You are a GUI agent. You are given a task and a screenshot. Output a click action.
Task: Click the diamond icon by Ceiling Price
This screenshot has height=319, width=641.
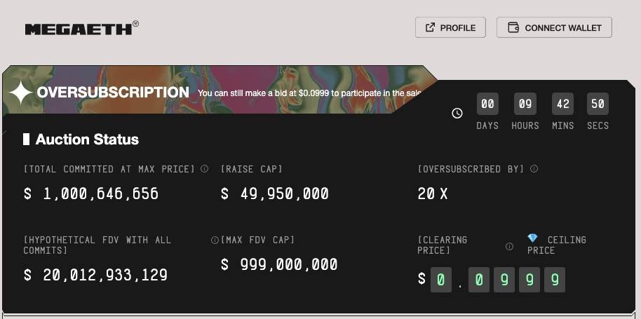click(532, 239)
